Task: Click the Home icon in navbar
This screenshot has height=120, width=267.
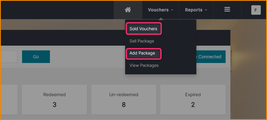Action: [x=128, y=10]
